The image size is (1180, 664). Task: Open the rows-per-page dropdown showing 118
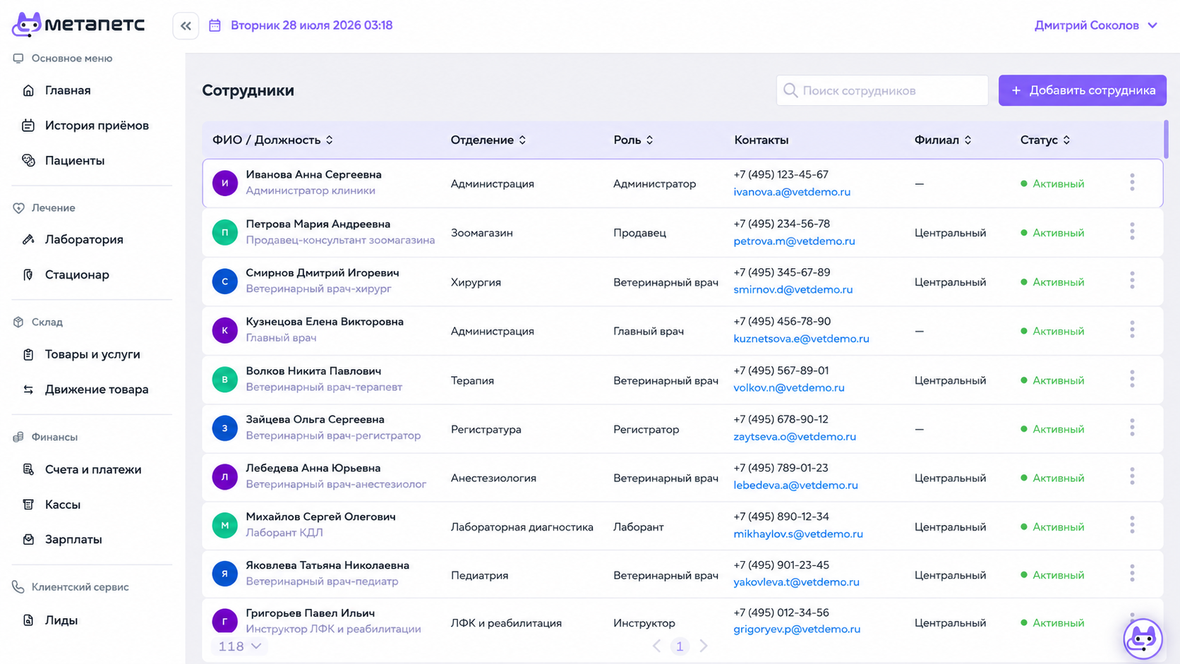(239, 646)
